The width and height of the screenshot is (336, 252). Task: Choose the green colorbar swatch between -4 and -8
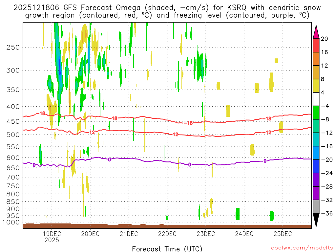pos(316,113)
